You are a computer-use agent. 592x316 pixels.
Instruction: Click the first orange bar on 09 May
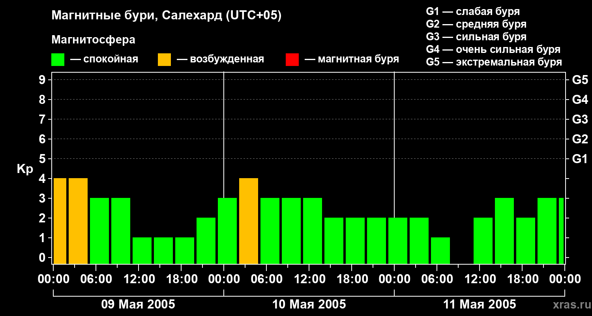60,221
